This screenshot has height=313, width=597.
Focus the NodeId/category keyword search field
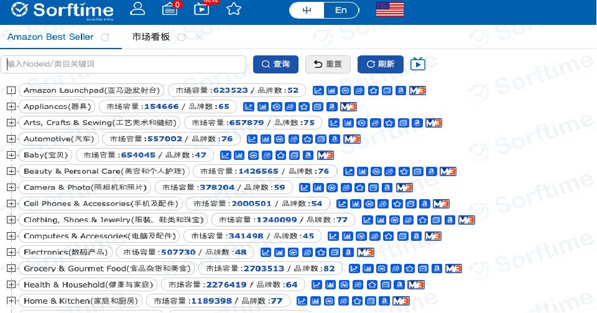coord(123,64)
